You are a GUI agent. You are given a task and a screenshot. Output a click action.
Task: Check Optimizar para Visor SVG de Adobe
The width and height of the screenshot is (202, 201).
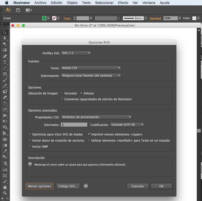[30, 134]
